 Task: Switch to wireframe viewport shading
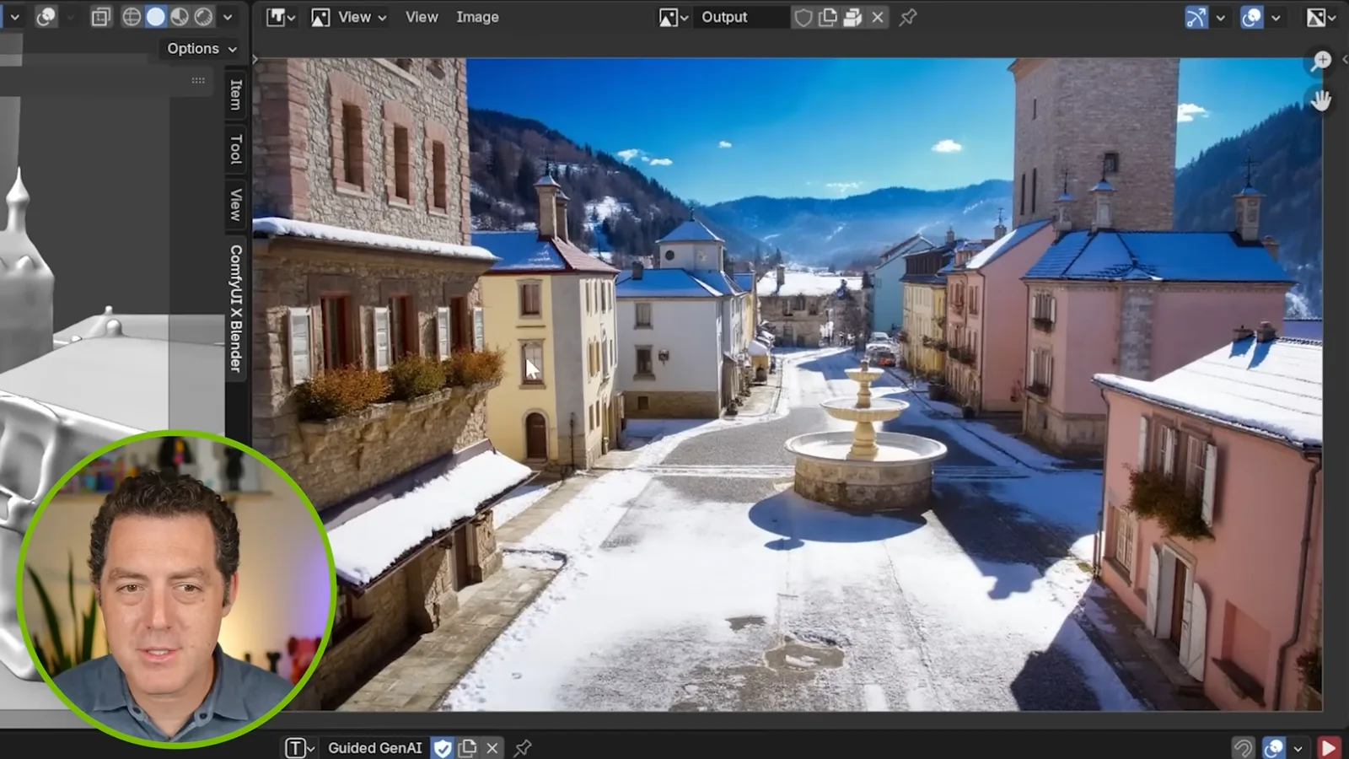[x=132, y=17]
